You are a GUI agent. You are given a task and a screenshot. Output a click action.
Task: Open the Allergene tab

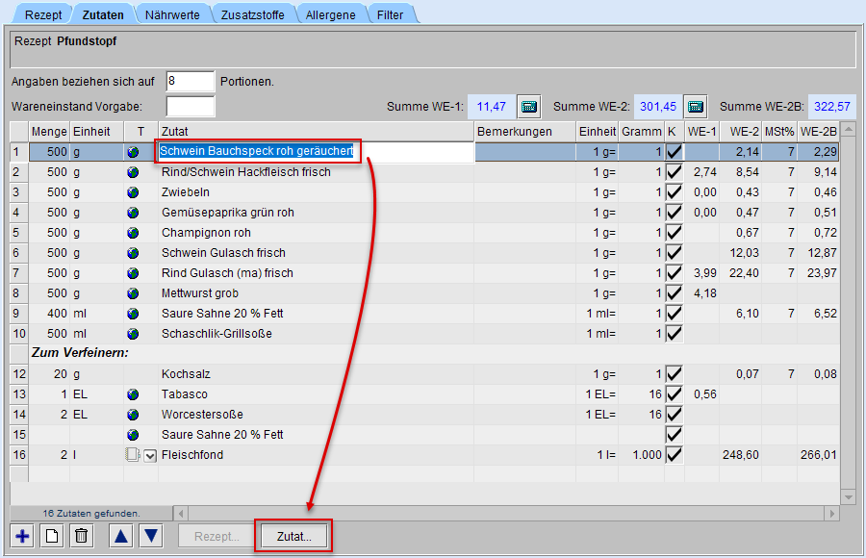coord(330,15)
